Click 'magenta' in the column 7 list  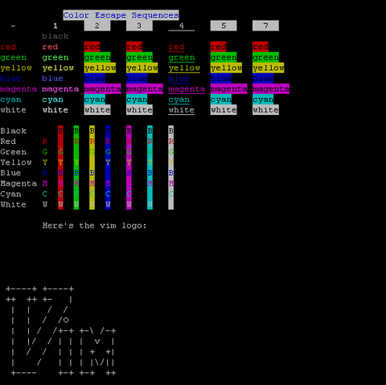click(271, 88)
